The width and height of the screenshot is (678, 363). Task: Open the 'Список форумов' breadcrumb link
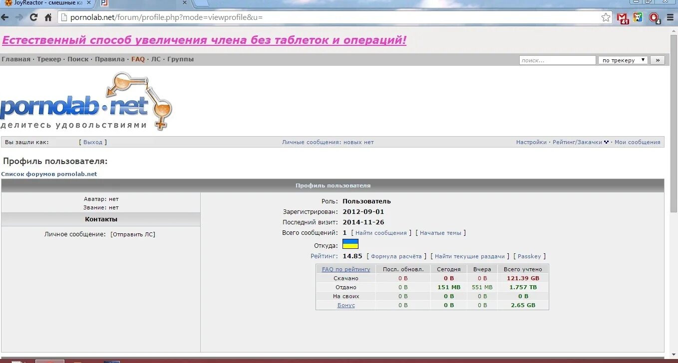pos(49,174)
